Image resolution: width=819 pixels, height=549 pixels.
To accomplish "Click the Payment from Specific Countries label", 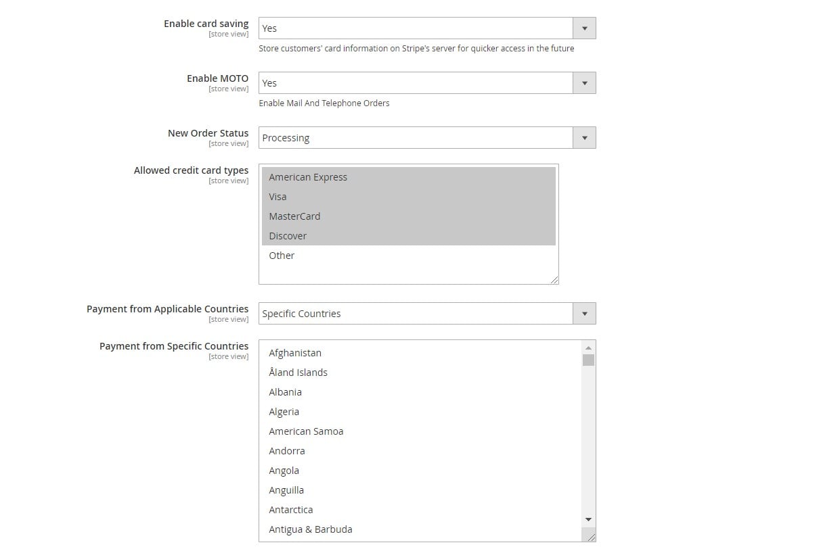I will (x=174, y=346).
